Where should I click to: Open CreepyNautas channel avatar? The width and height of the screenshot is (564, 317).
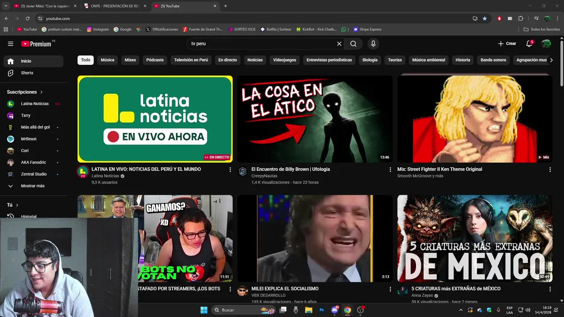click(x=243, y=172)
